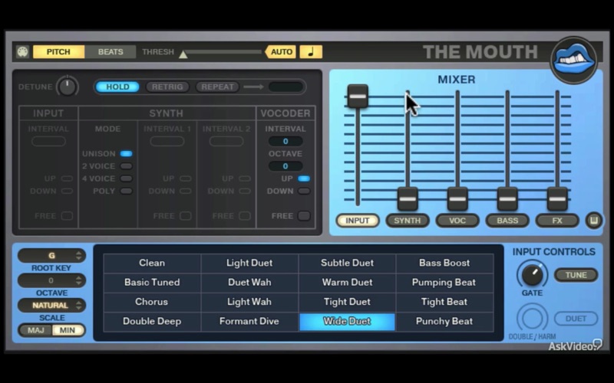Open the OCTAVE selector showing 0
This screenshot has width=614, height=383.
click(x=51, y=280)
